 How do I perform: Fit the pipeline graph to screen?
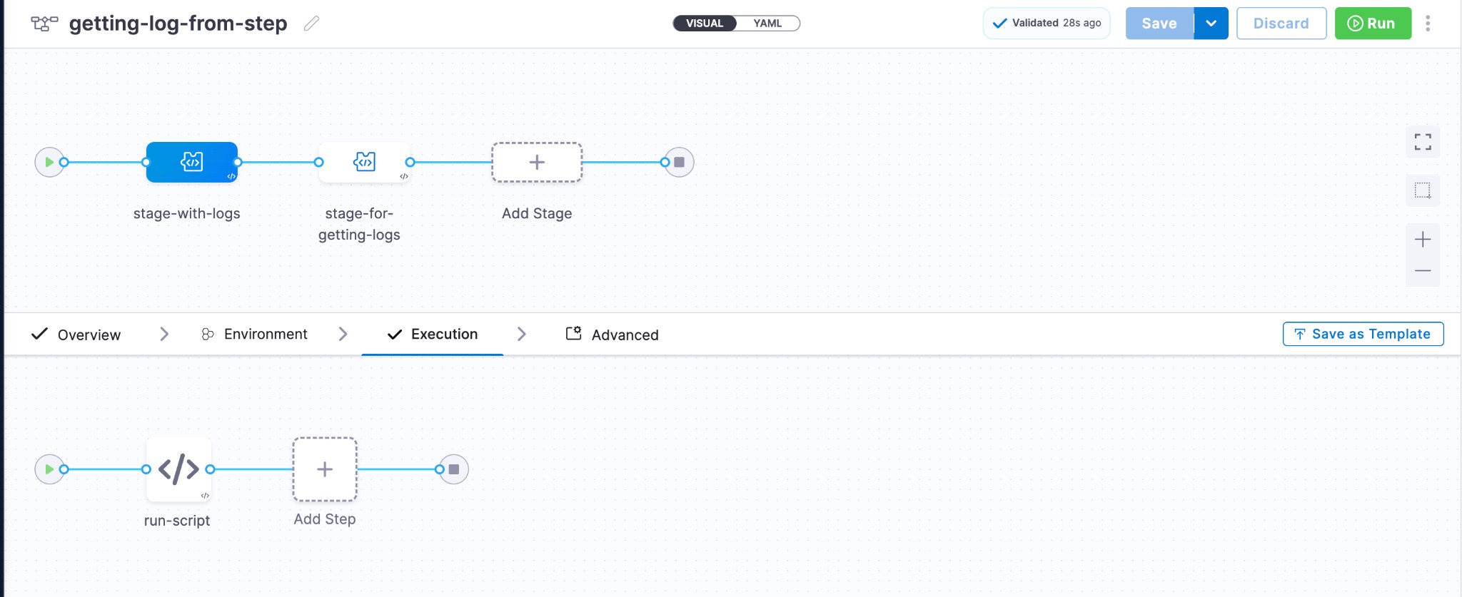pos(1423,142)
